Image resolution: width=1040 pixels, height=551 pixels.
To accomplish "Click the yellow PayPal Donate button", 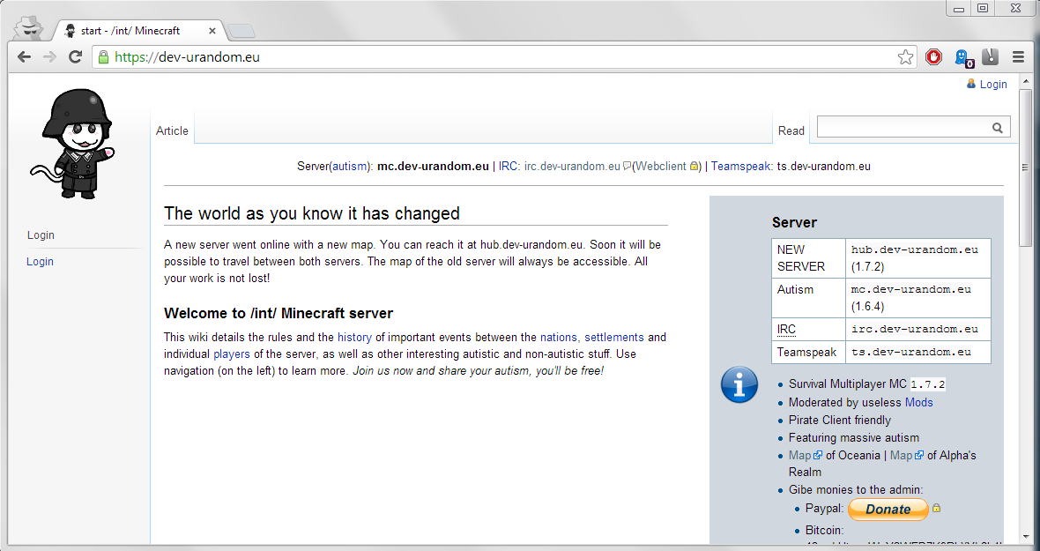I will tap(888, 510).
